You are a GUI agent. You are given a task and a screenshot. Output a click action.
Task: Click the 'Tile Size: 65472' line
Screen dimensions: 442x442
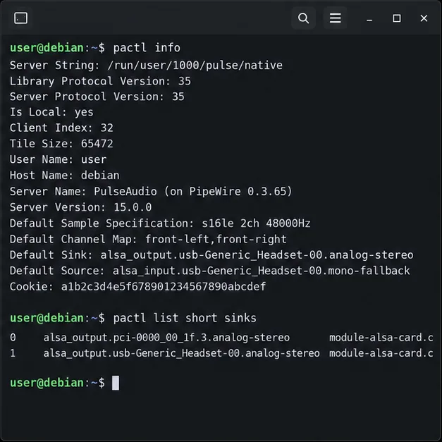pyautogui.click(x=61, y=144)
